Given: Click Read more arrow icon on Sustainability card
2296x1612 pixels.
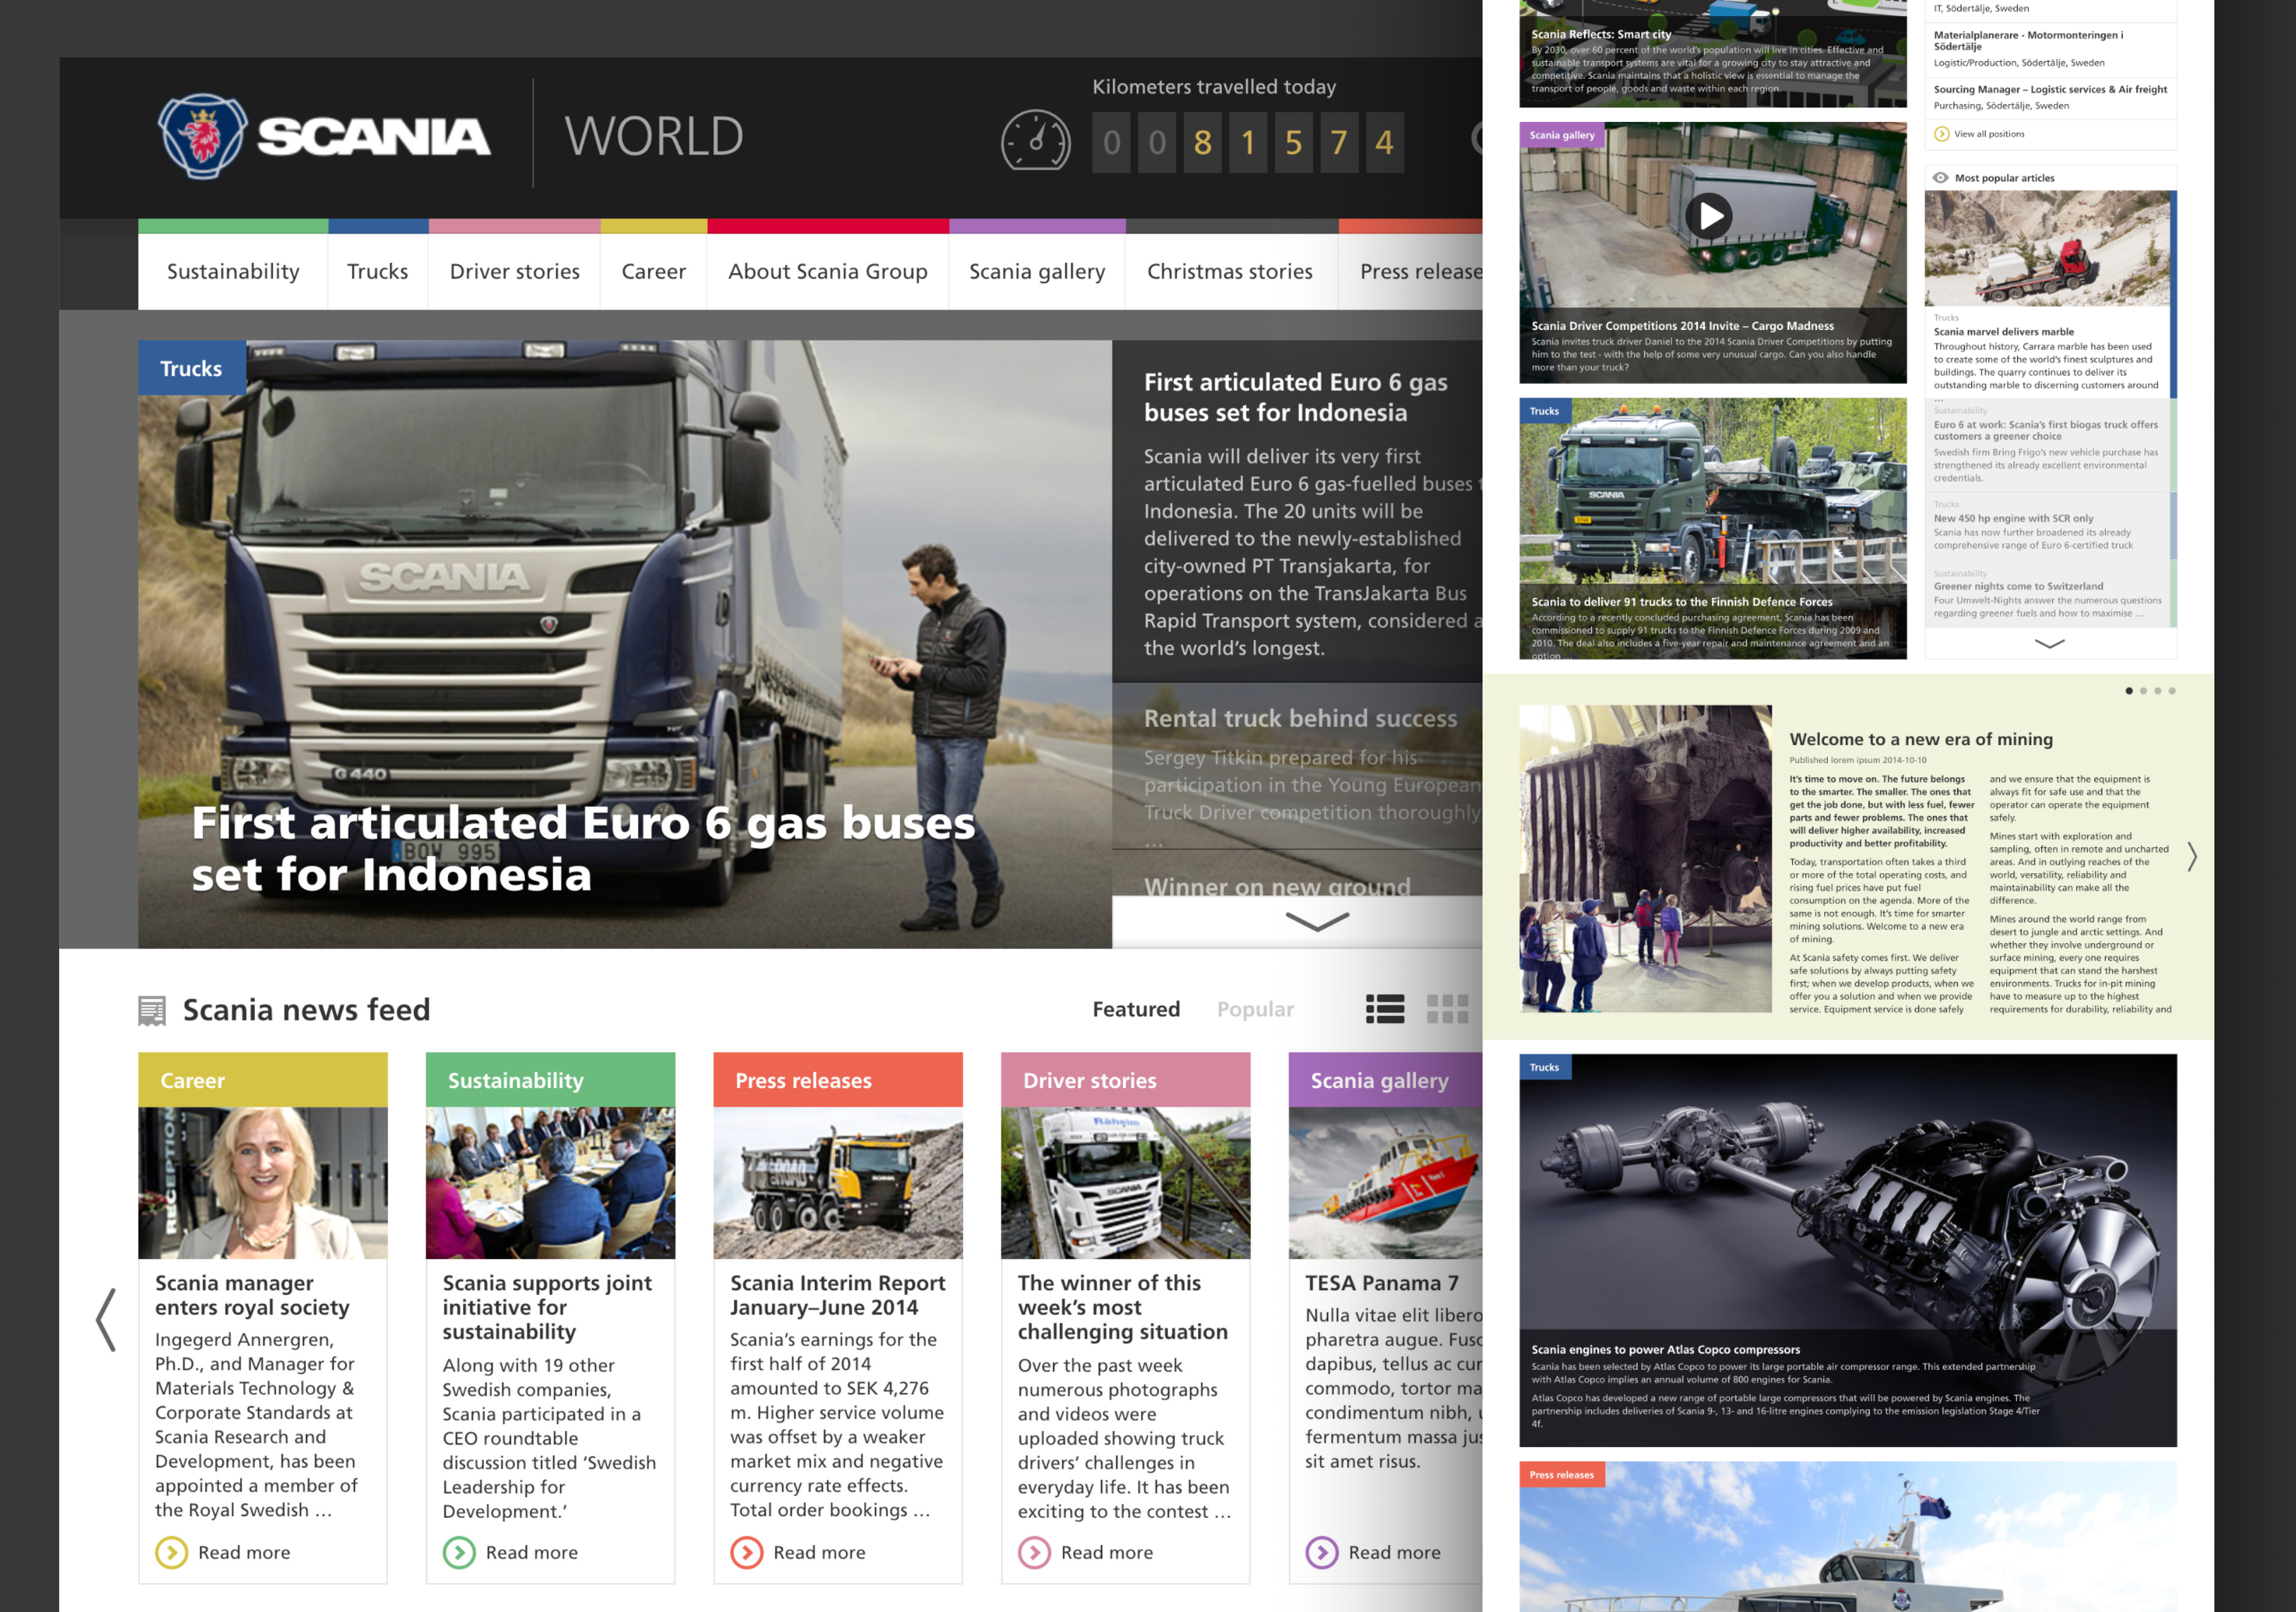Looking at the screenshot, I should (460, 1552).
